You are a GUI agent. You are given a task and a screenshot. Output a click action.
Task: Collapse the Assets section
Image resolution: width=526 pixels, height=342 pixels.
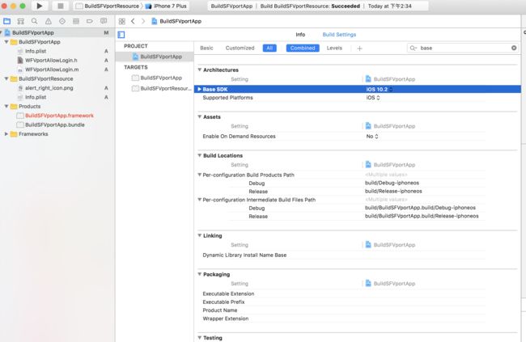200,116
